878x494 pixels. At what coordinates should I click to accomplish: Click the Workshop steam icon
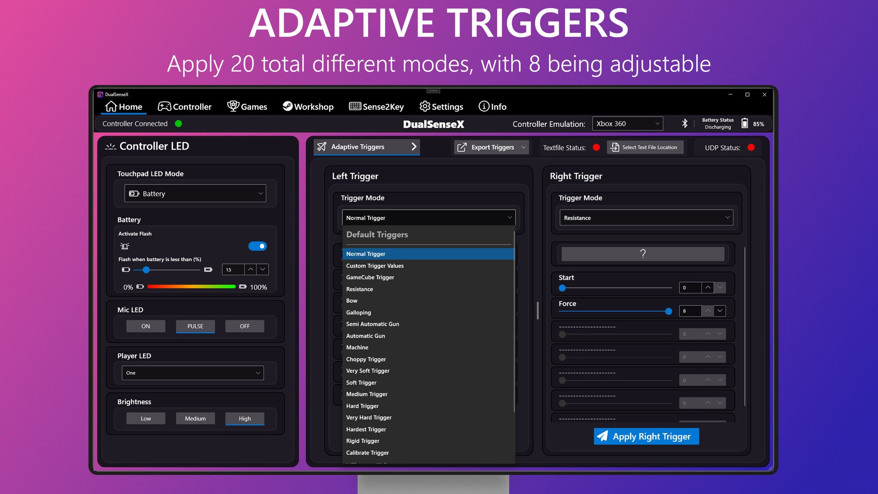[x=286, y=107]
